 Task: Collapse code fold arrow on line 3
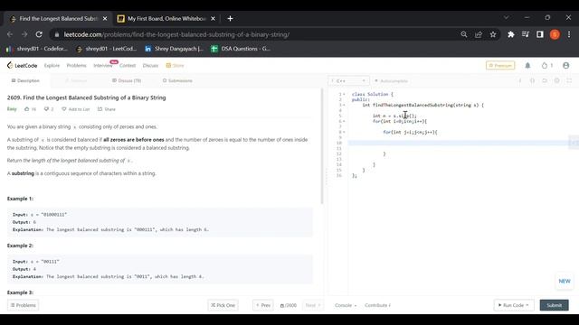click(x=344, y=105)
